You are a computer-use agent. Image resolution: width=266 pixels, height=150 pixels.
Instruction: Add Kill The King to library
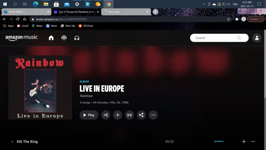point(244,141)
